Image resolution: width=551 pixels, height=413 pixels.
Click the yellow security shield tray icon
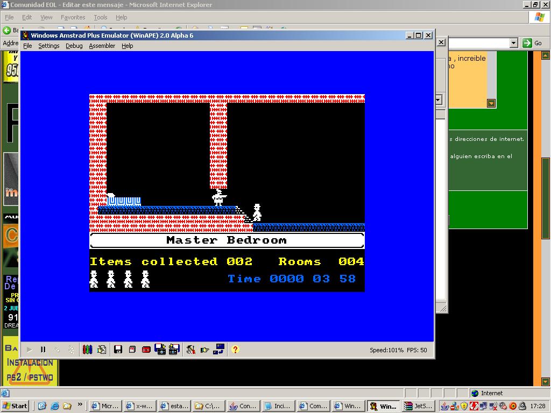[x=464, y=407]
